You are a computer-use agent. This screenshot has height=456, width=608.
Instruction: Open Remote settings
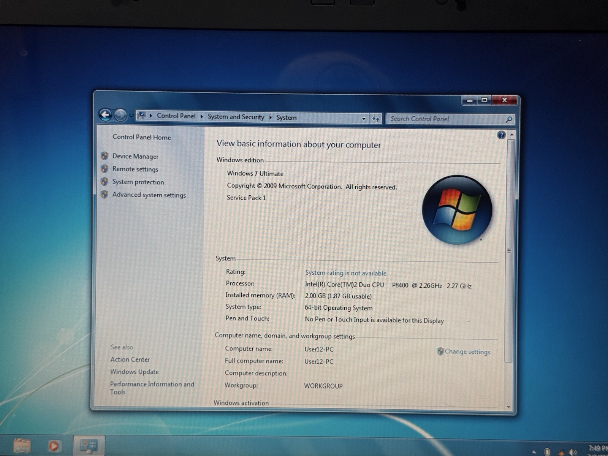pos(135,169)
